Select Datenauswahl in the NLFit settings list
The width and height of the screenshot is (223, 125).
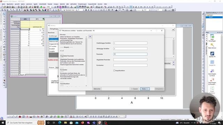[53, 42]
